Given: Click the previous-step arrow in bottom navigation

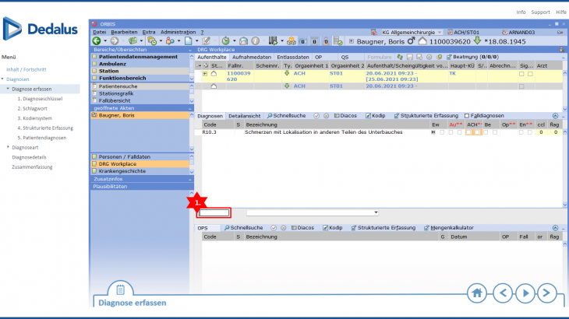Looking at the screenshot, I should coord(503,293).
